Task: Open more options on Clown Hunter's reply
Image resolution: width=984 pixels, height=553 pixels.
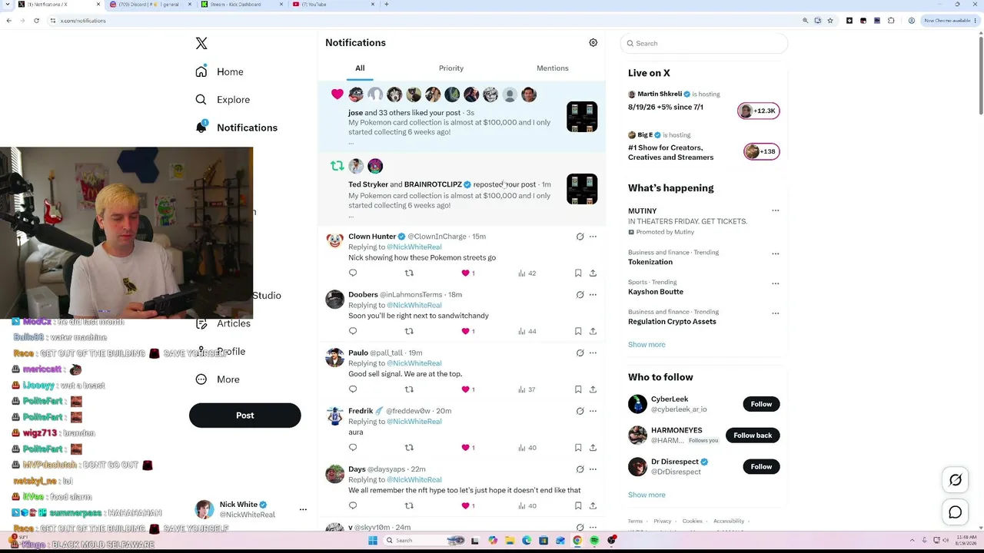Action: coord(593,237)
